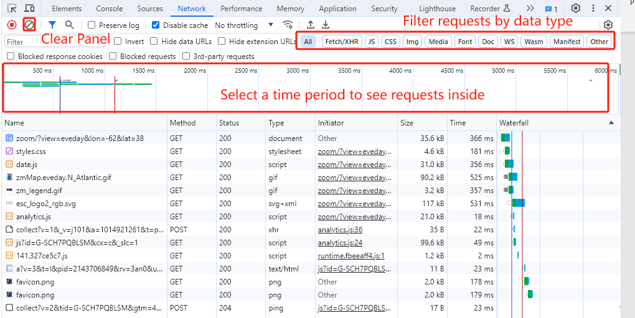This screenshot has width=635, height=318.
Task: Click the styles.css stylesheet icon
Action: click(9, 152)
